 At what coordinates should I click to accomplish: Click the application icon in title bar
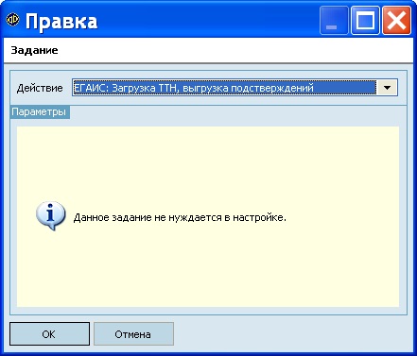pyautogui.click(x=12, y=20)
